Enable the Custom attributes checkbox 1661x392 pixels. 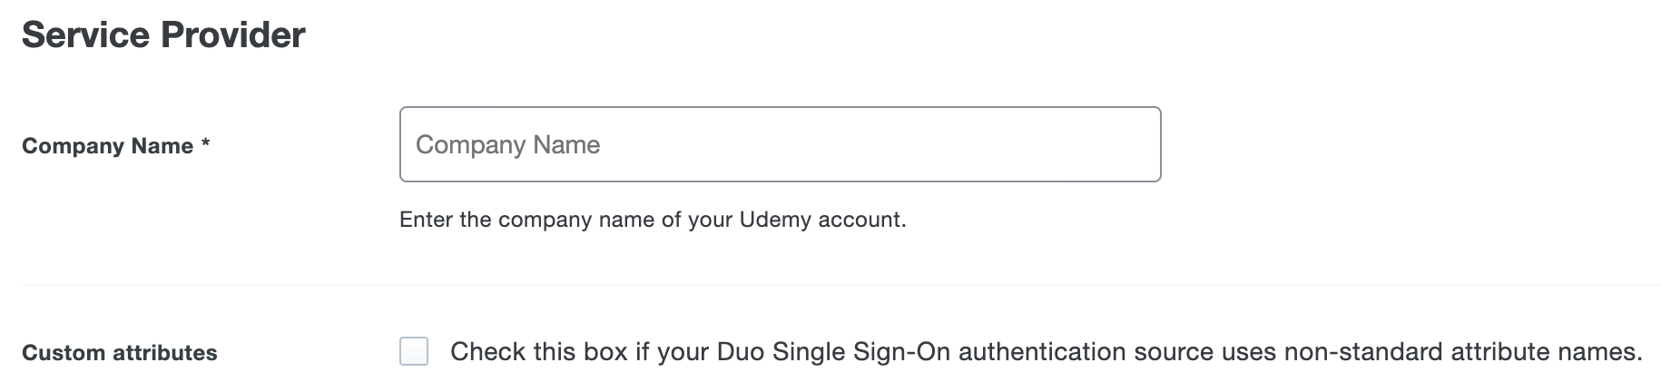coord(414,351)
